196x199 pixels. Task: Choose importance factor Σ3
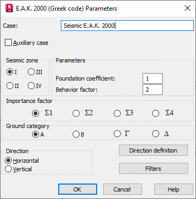point(117,113)
